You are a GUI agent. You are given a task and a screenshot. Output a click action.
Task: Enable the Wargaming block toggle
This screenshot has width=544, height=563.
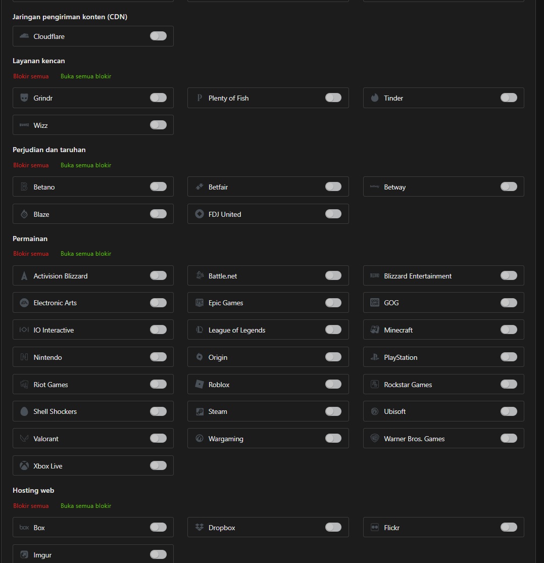pos(333,438)
